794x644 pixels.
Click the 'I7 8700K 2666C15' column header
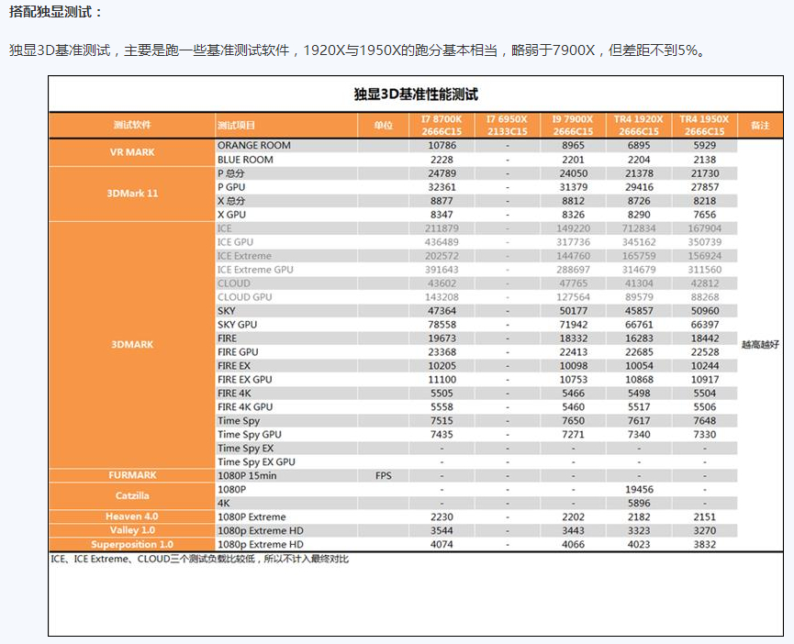point(442,125)
